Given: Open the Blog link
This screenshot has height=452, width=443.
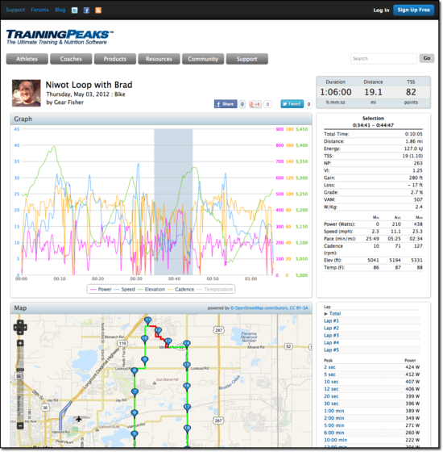Looking at the screenshot, I should click(60, 10).
